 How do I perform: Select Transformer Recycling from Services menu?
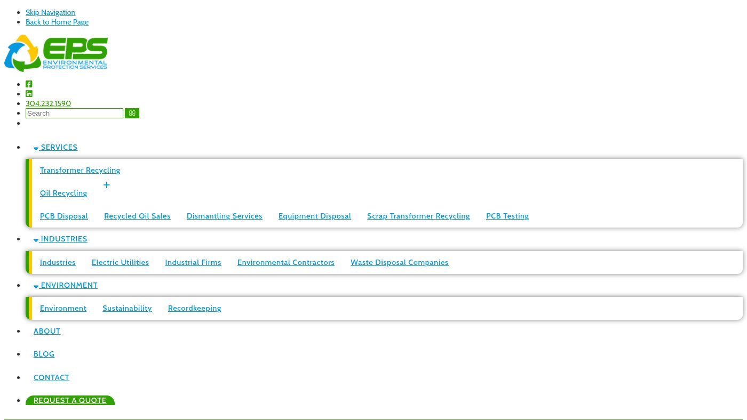coord(80,171)
